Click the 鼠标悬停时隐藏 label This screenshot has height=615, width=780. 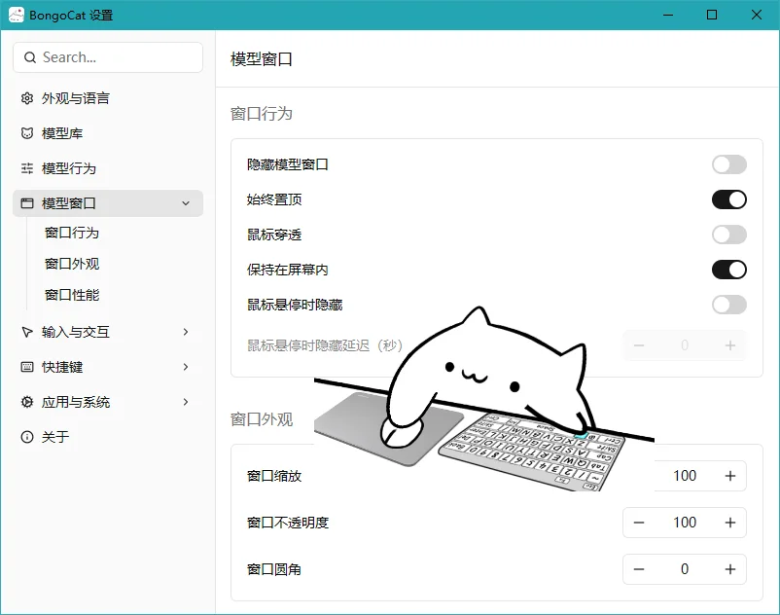tap(295, 305)
